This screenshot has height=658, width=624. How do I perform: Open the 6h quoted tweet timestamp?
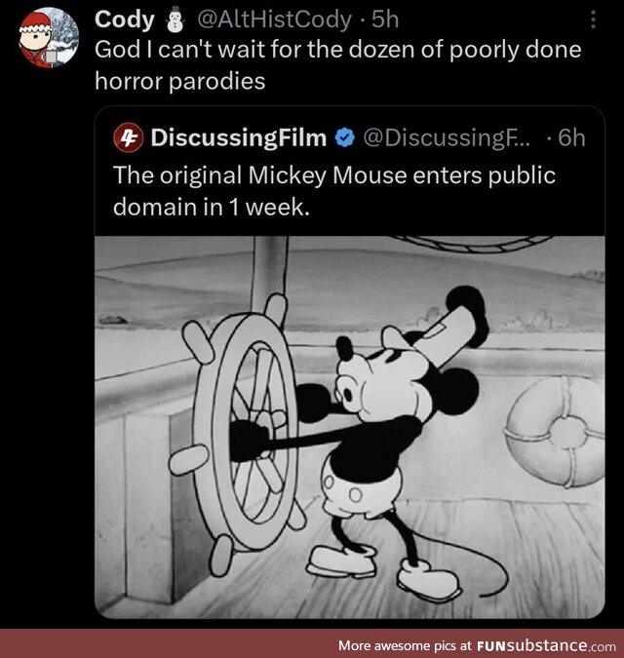pos(571,137)
